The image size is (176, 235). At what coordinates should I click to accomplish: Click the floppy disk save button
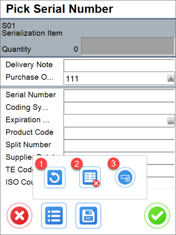(88, 216)
